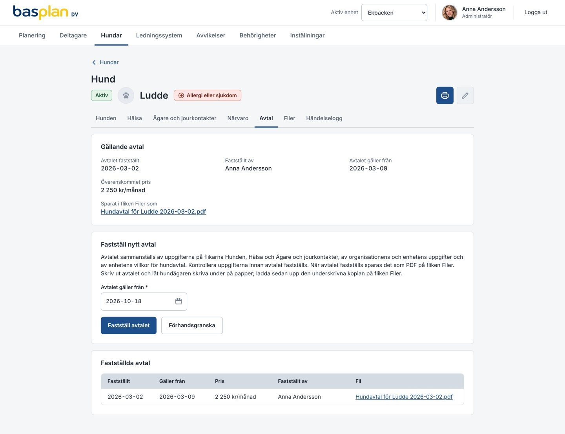Navigate to Avvikelser

211,35
